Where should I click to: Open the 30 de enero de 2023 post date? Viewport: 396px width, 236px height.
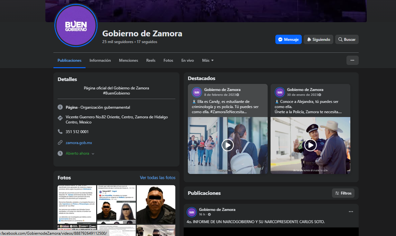(302, 95)
